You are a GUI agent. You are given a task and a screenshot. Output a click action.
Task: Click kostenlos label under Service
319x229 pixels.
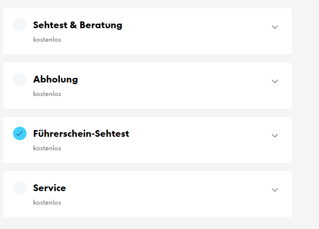point(47,202)
